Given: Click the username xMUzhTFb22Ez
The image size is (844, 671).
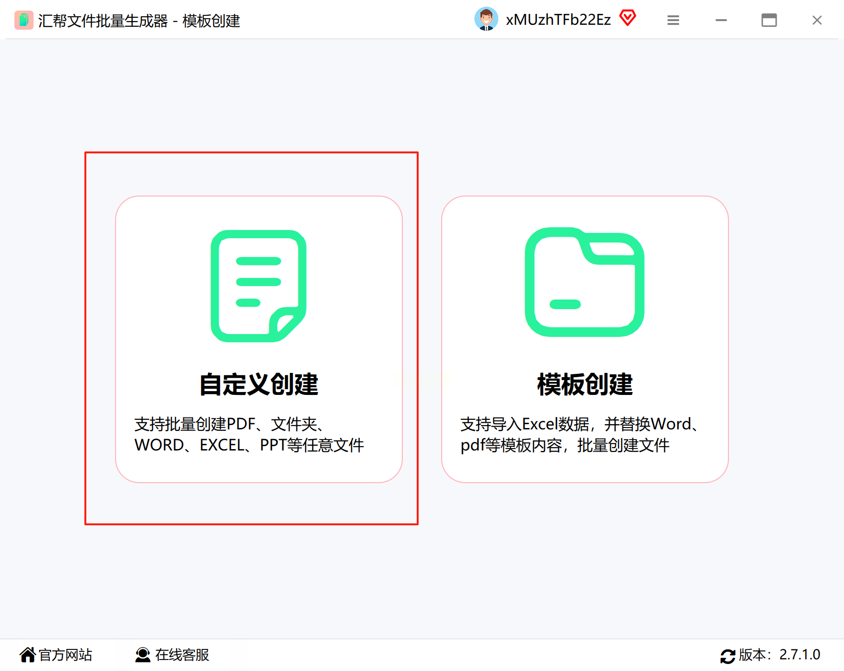Looking at the screenshot, I should point(558,20).
